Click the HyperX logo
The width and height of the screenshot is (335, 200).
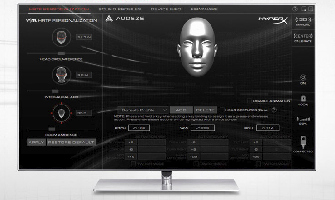coord(273,20)
